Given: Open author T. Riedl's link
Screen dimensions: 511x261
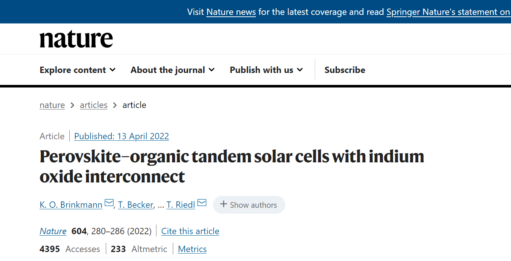Looking at the screenshot, I should tap(181, 205).
